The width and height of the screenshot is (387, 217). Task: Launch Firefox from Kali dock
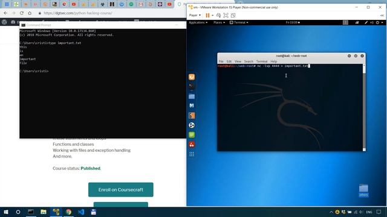tap(192, 77)
